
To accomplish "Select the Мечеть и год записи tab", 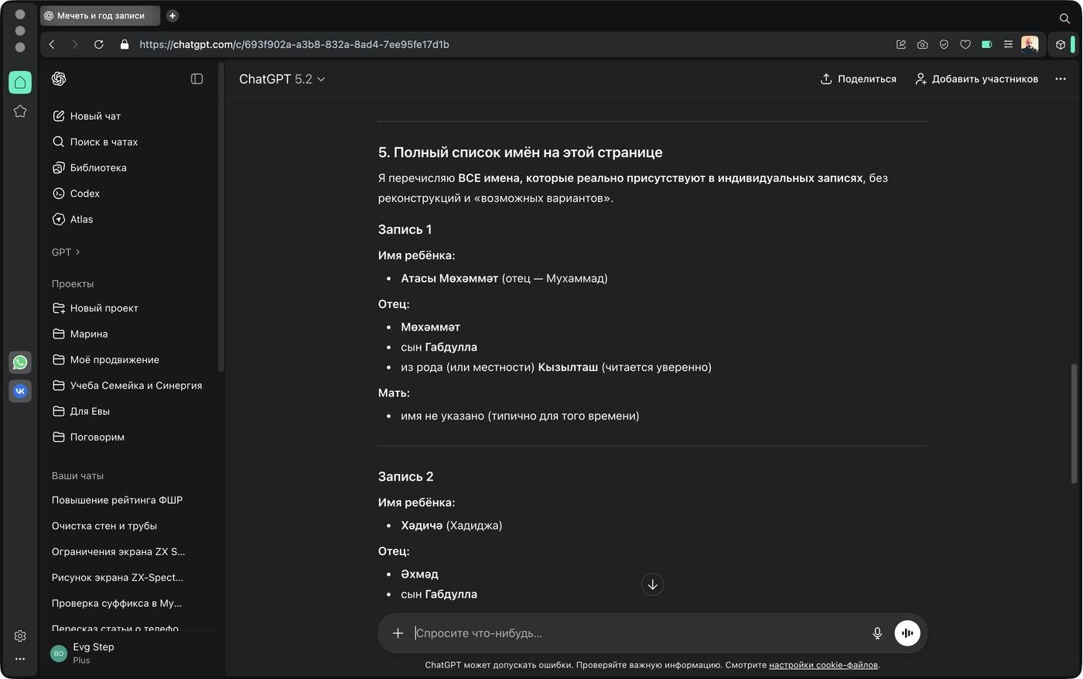I will 100,15.
